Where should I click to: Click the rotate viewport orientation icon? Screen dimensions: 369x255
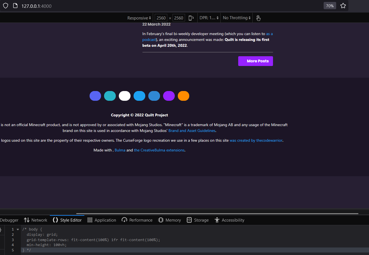(191, 18)
